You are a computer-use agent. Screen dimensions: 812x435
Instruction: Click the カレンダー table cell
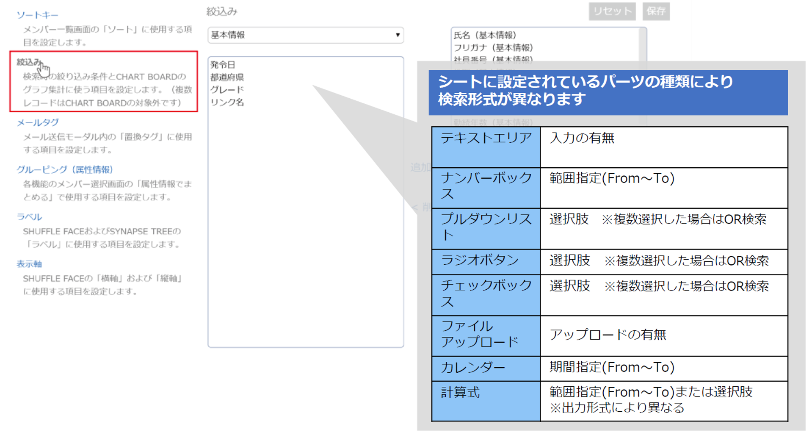click(x=486, y=369)
